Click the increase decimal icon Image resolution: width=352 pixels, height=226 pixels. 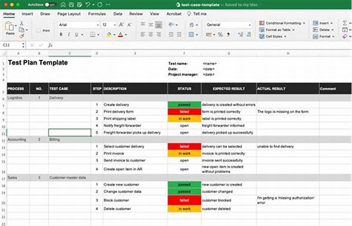pyautogui.click(x=240, y=35)
